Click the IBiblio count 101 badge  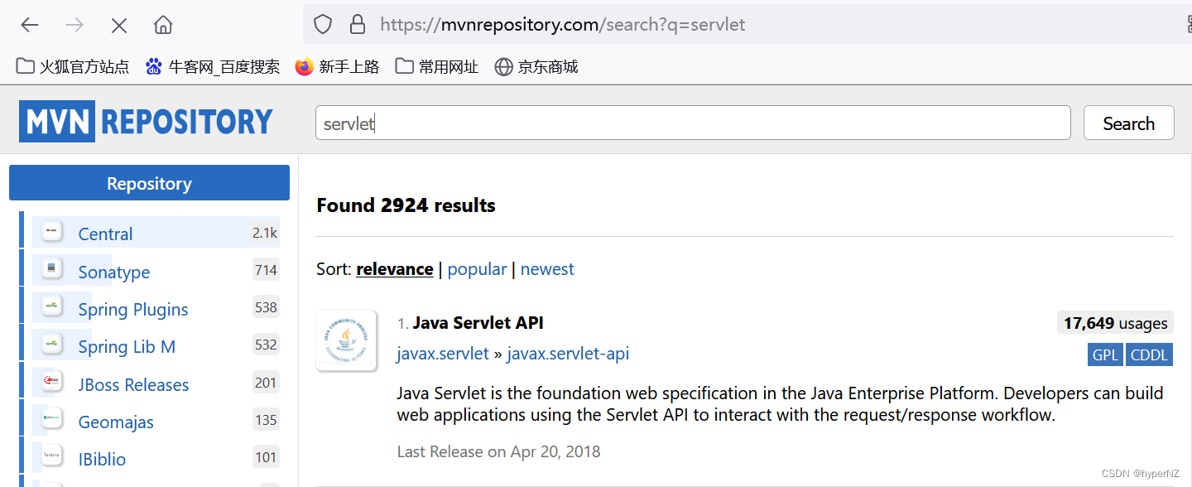tap(266, 457)
